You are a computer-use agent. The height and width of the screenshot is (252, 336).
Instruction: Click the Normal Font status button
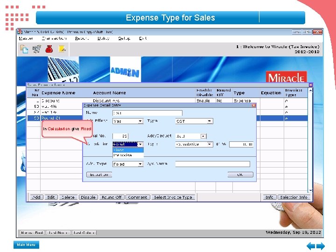point(32,233)
